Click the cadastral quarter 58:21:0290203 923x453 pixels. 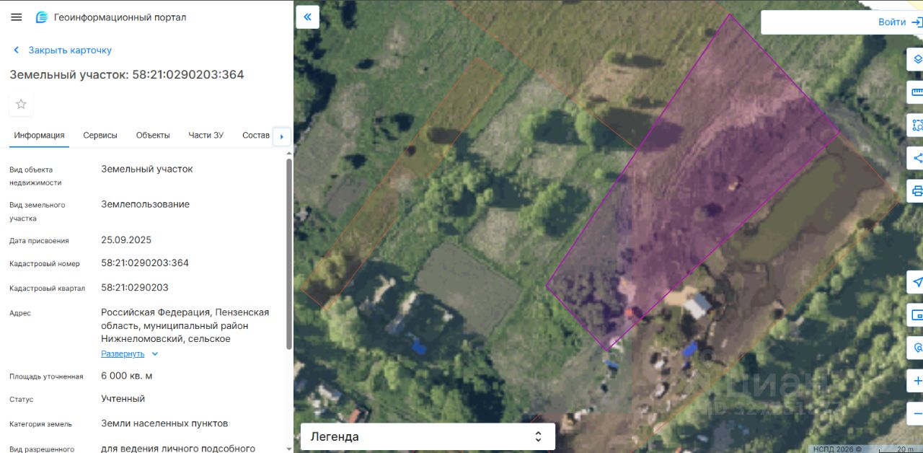[135, 288]
